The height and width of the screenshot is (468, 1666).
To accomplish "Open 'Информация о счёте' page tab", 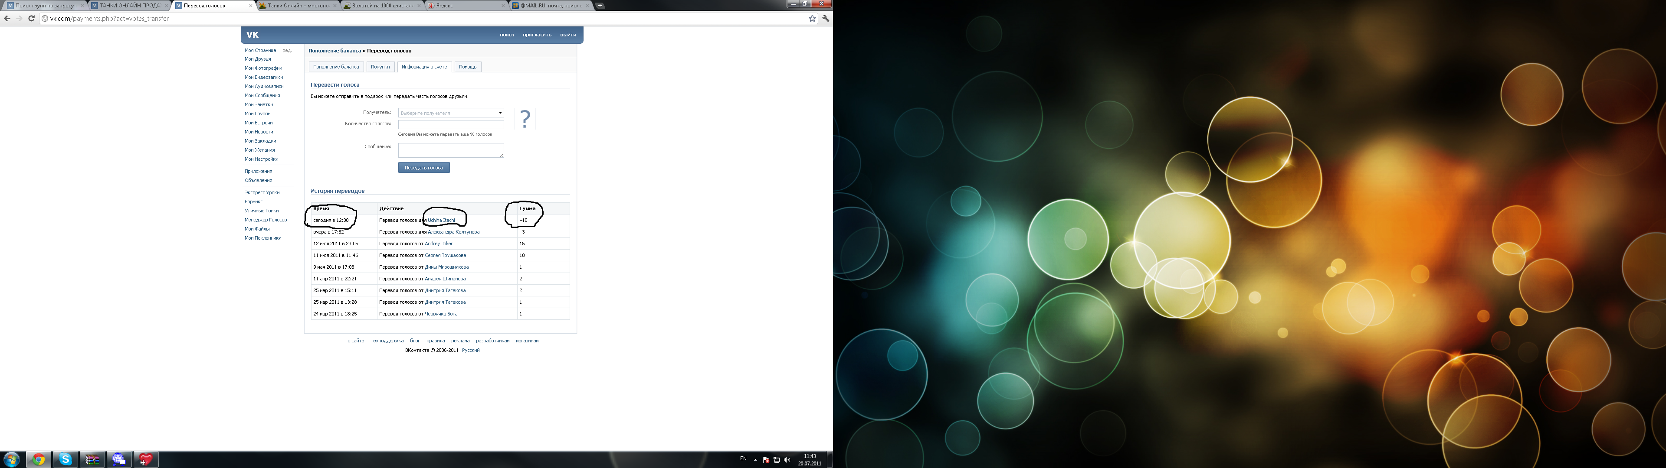I will pyautogui.click(x=424, y=67).
